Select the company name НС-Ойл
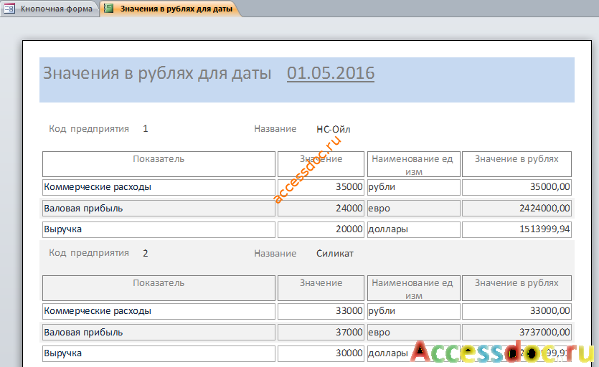Viewport: 599px width, 367px height. pyautogui.click(x=333, y=130)
